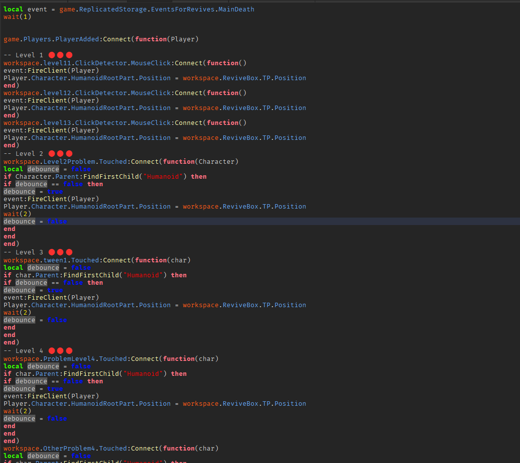Click the dark tab bar above the code

[249, 1]
